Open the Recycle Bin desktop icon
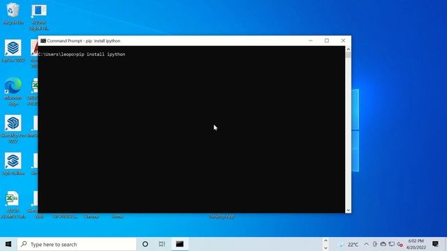Screen dimensions: 447x251 (x=13, y=13)
